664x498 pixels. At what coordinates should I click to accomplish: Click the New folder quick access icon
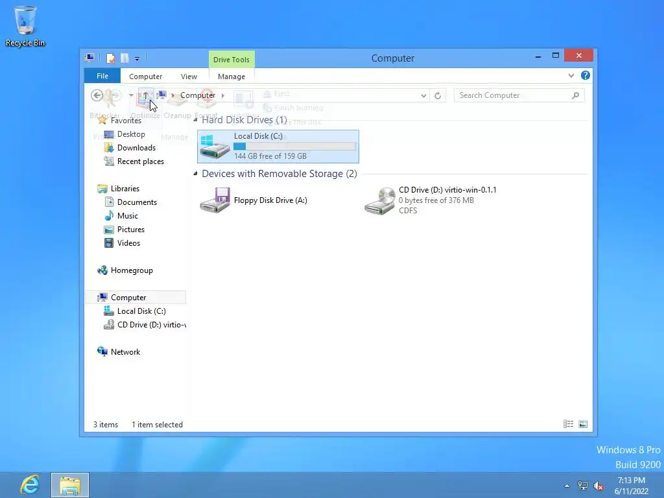click(125, 58)
